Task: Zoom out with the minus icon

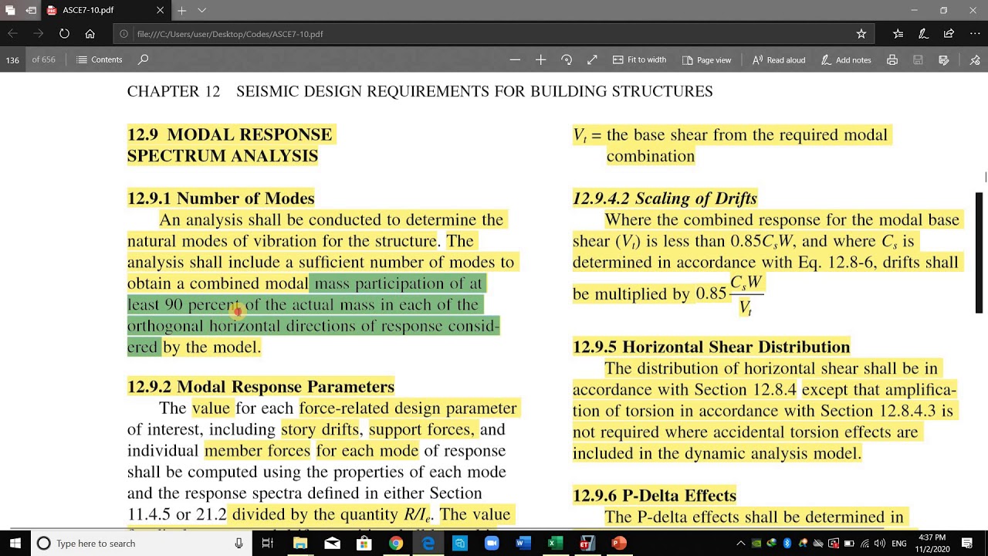Action: click(x=515, y=59)
